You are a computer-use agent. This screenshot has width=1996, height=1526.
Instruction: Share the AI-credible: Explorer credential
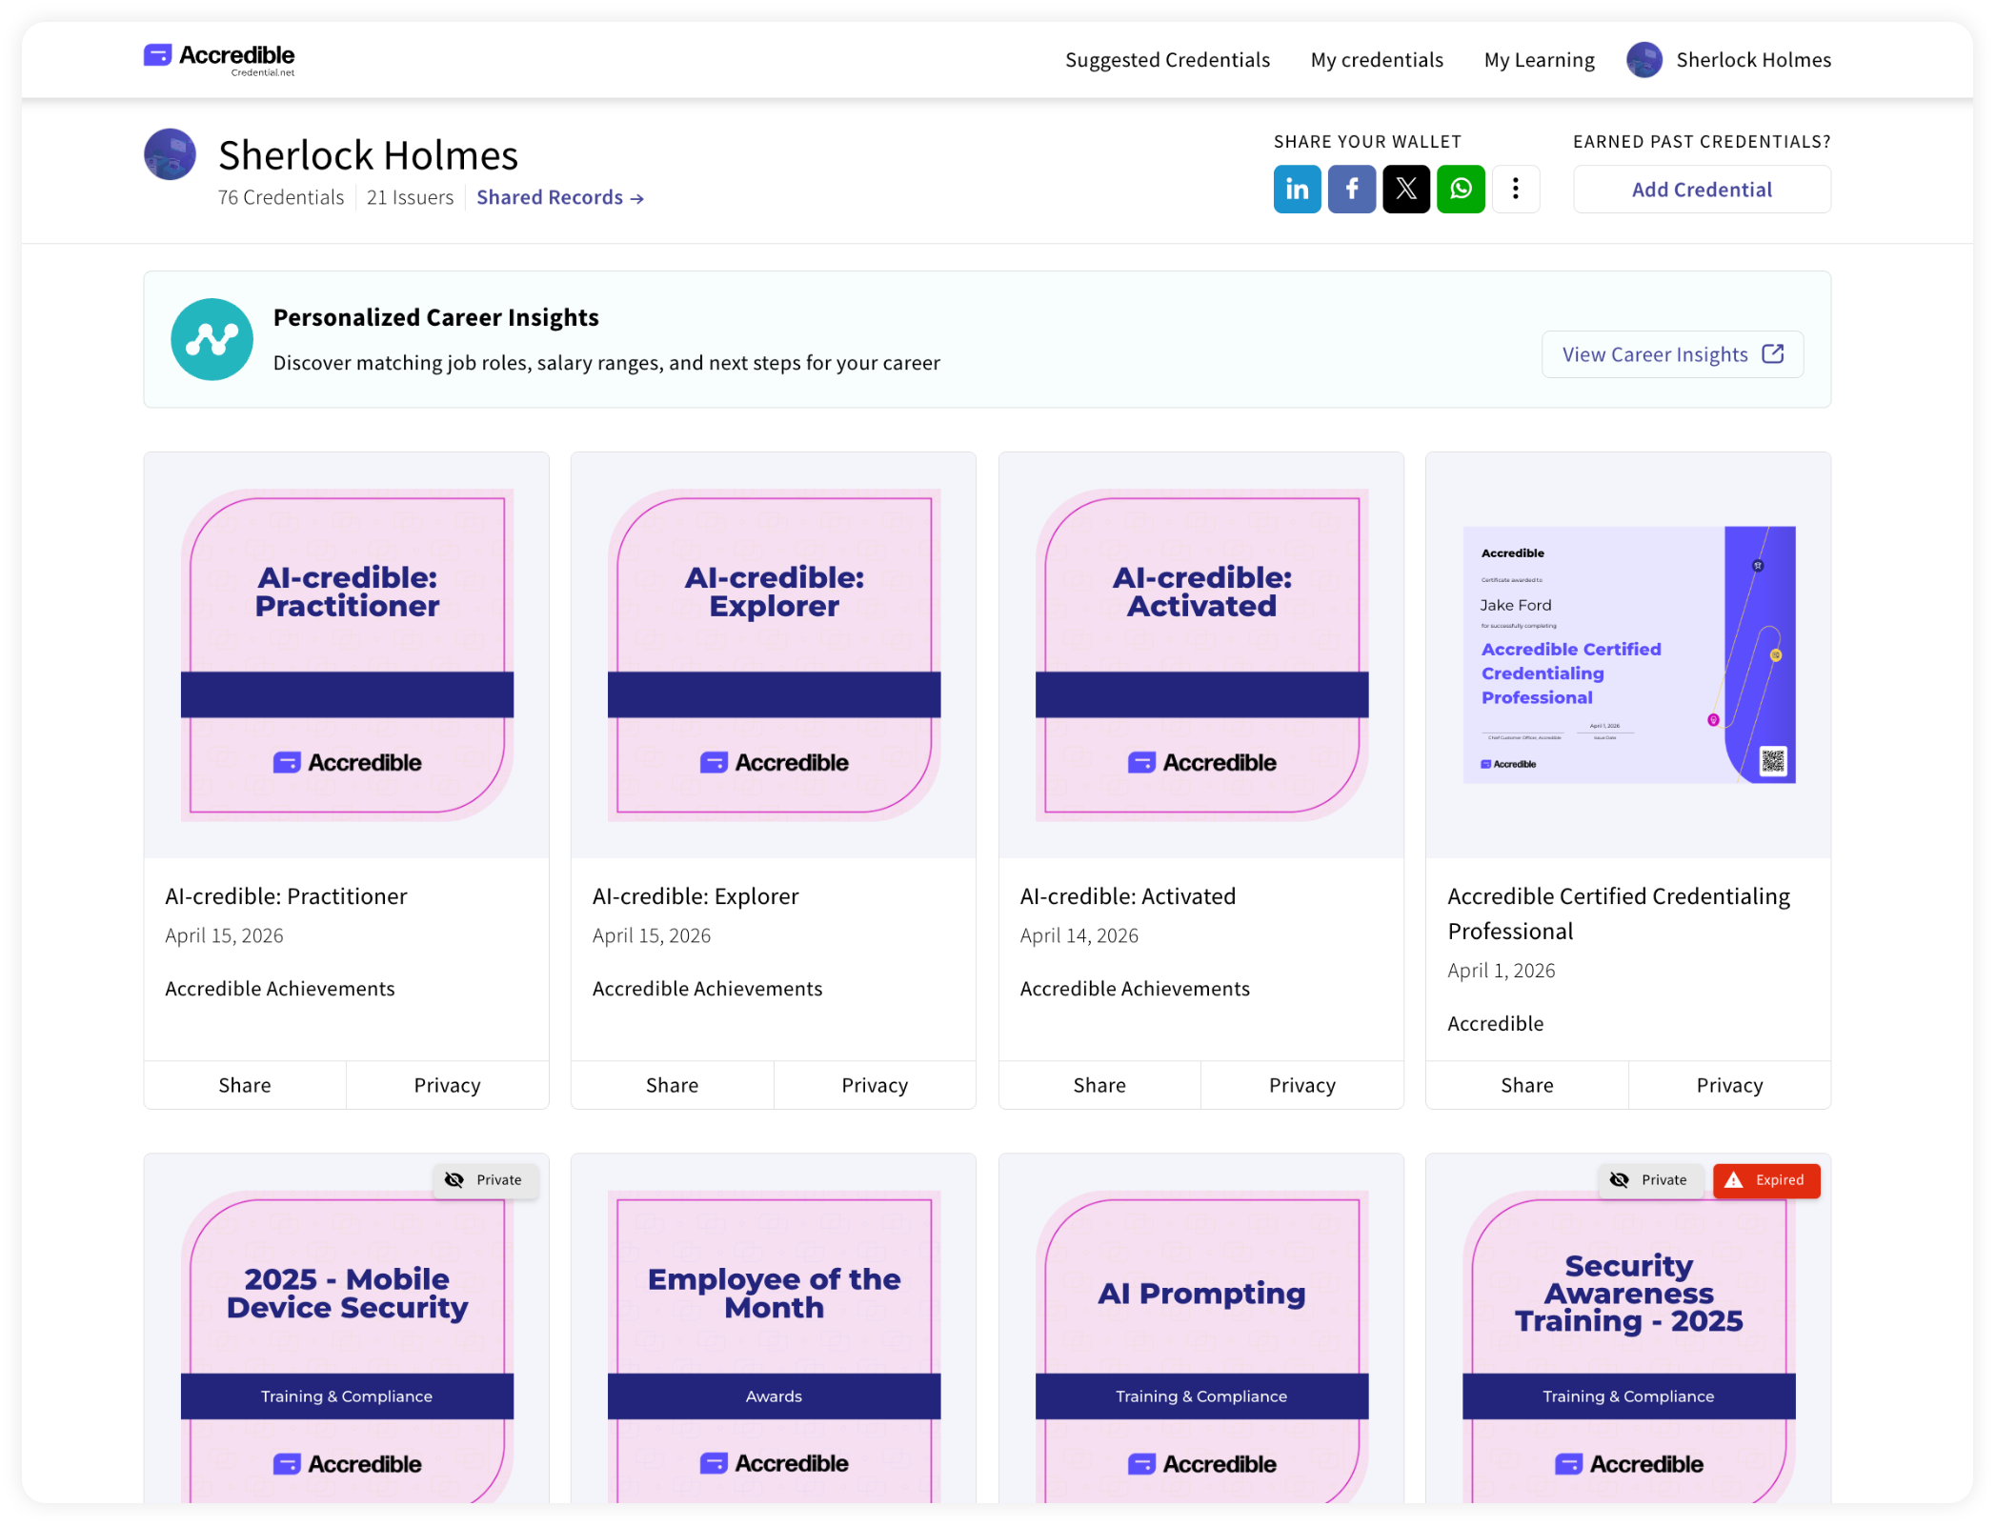tap(672, 1085)
